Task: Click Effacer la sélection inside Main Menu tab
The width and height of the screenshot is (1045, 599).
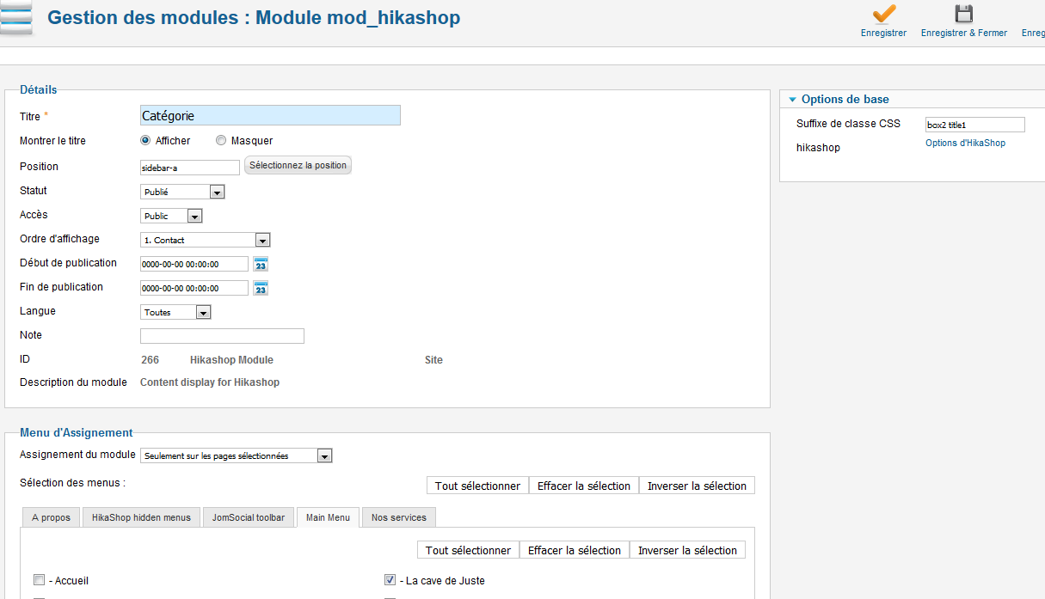Action: tap(575, 550)
